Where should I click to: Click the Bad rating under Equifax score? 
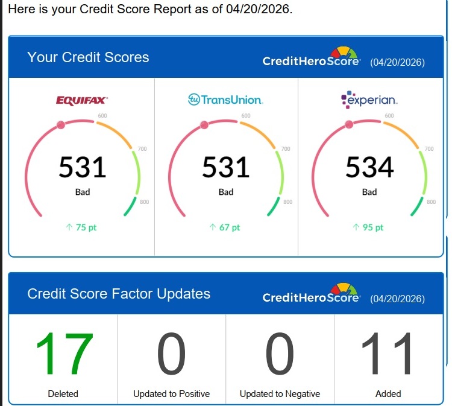click(83, 192)
